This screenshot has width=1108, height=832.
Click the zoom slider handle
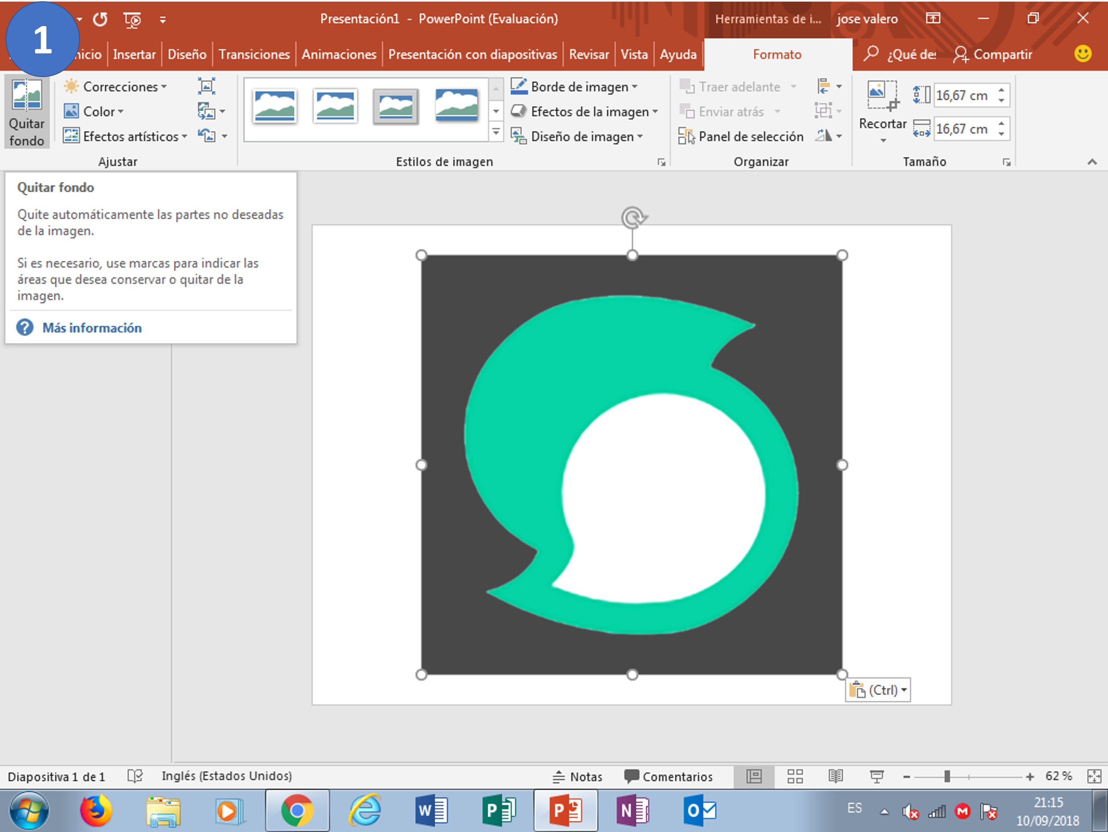click(947, 776)
